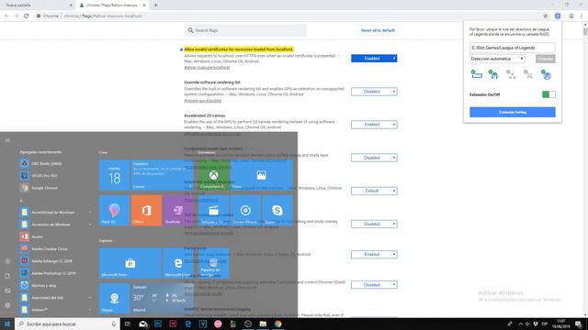Open Groove Música tile

click(x=245, y=210)
